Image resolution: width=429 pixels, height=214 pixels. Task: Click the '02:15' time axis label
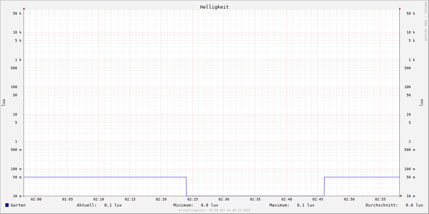click(x=130, y=199)
